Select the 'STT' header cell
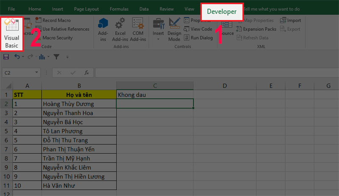This screenshot has width=339, height=196. [x=27, y=95]
